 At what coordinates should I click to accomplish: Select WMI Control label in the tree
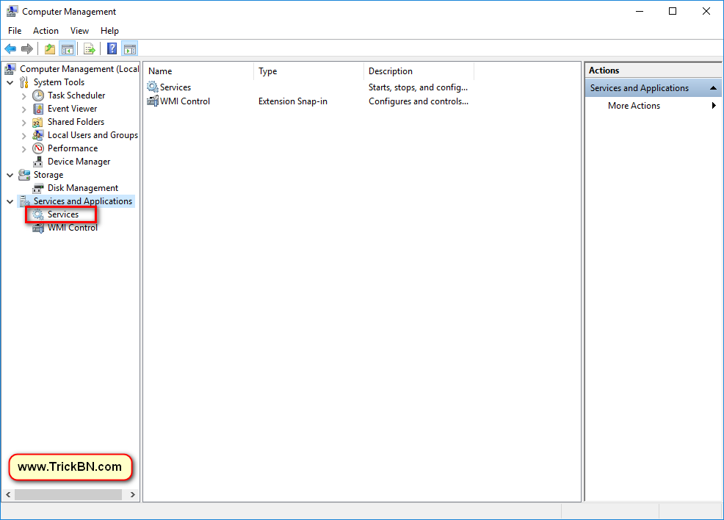click(x=73, y=228)
